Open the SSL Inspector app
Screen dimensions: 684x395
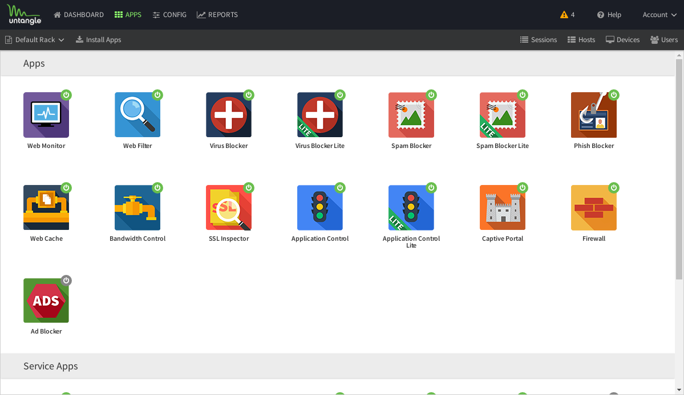click(x=229, y=208)
